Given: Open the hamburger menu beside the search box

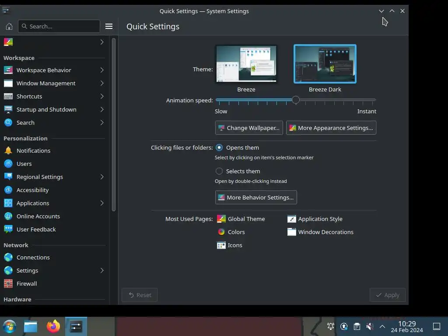Looking at the screenshot, I should point(109,26).
